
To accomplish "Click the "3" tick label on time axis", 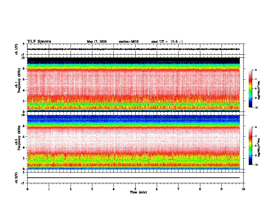I will click(92, 189).
